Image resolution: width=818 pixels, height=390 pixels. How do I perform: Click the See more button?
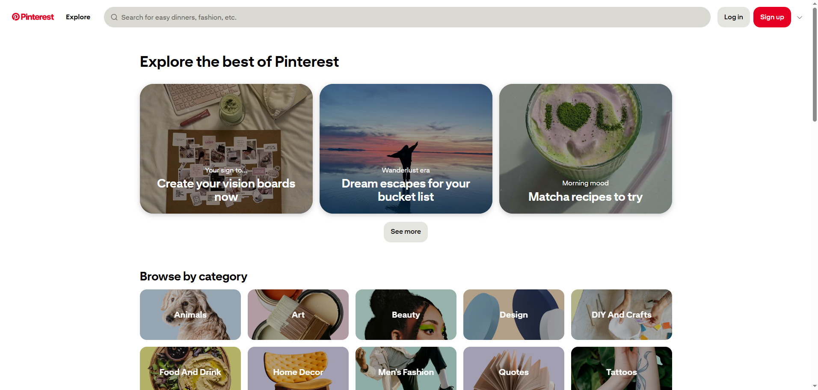click(x=406, y=232)
